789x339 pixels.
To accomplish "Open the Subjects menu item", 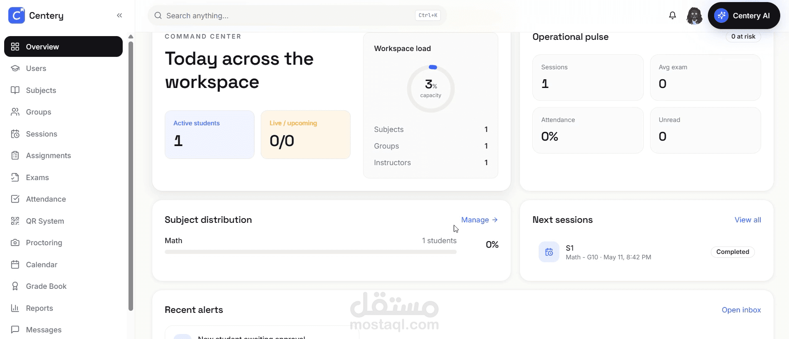I will pyautogui.click(x=63, y=90).
